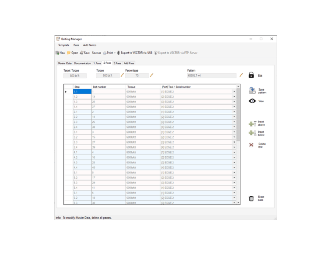Open the Print dropdown arrow
The height and width of the screenshot is (260, 334).
pos(115,53)
